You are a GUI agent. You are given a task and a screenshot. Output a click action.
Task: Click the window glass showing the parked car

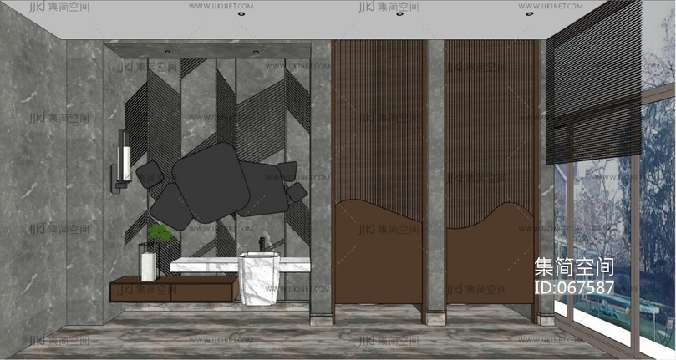[x=601, y=301]
